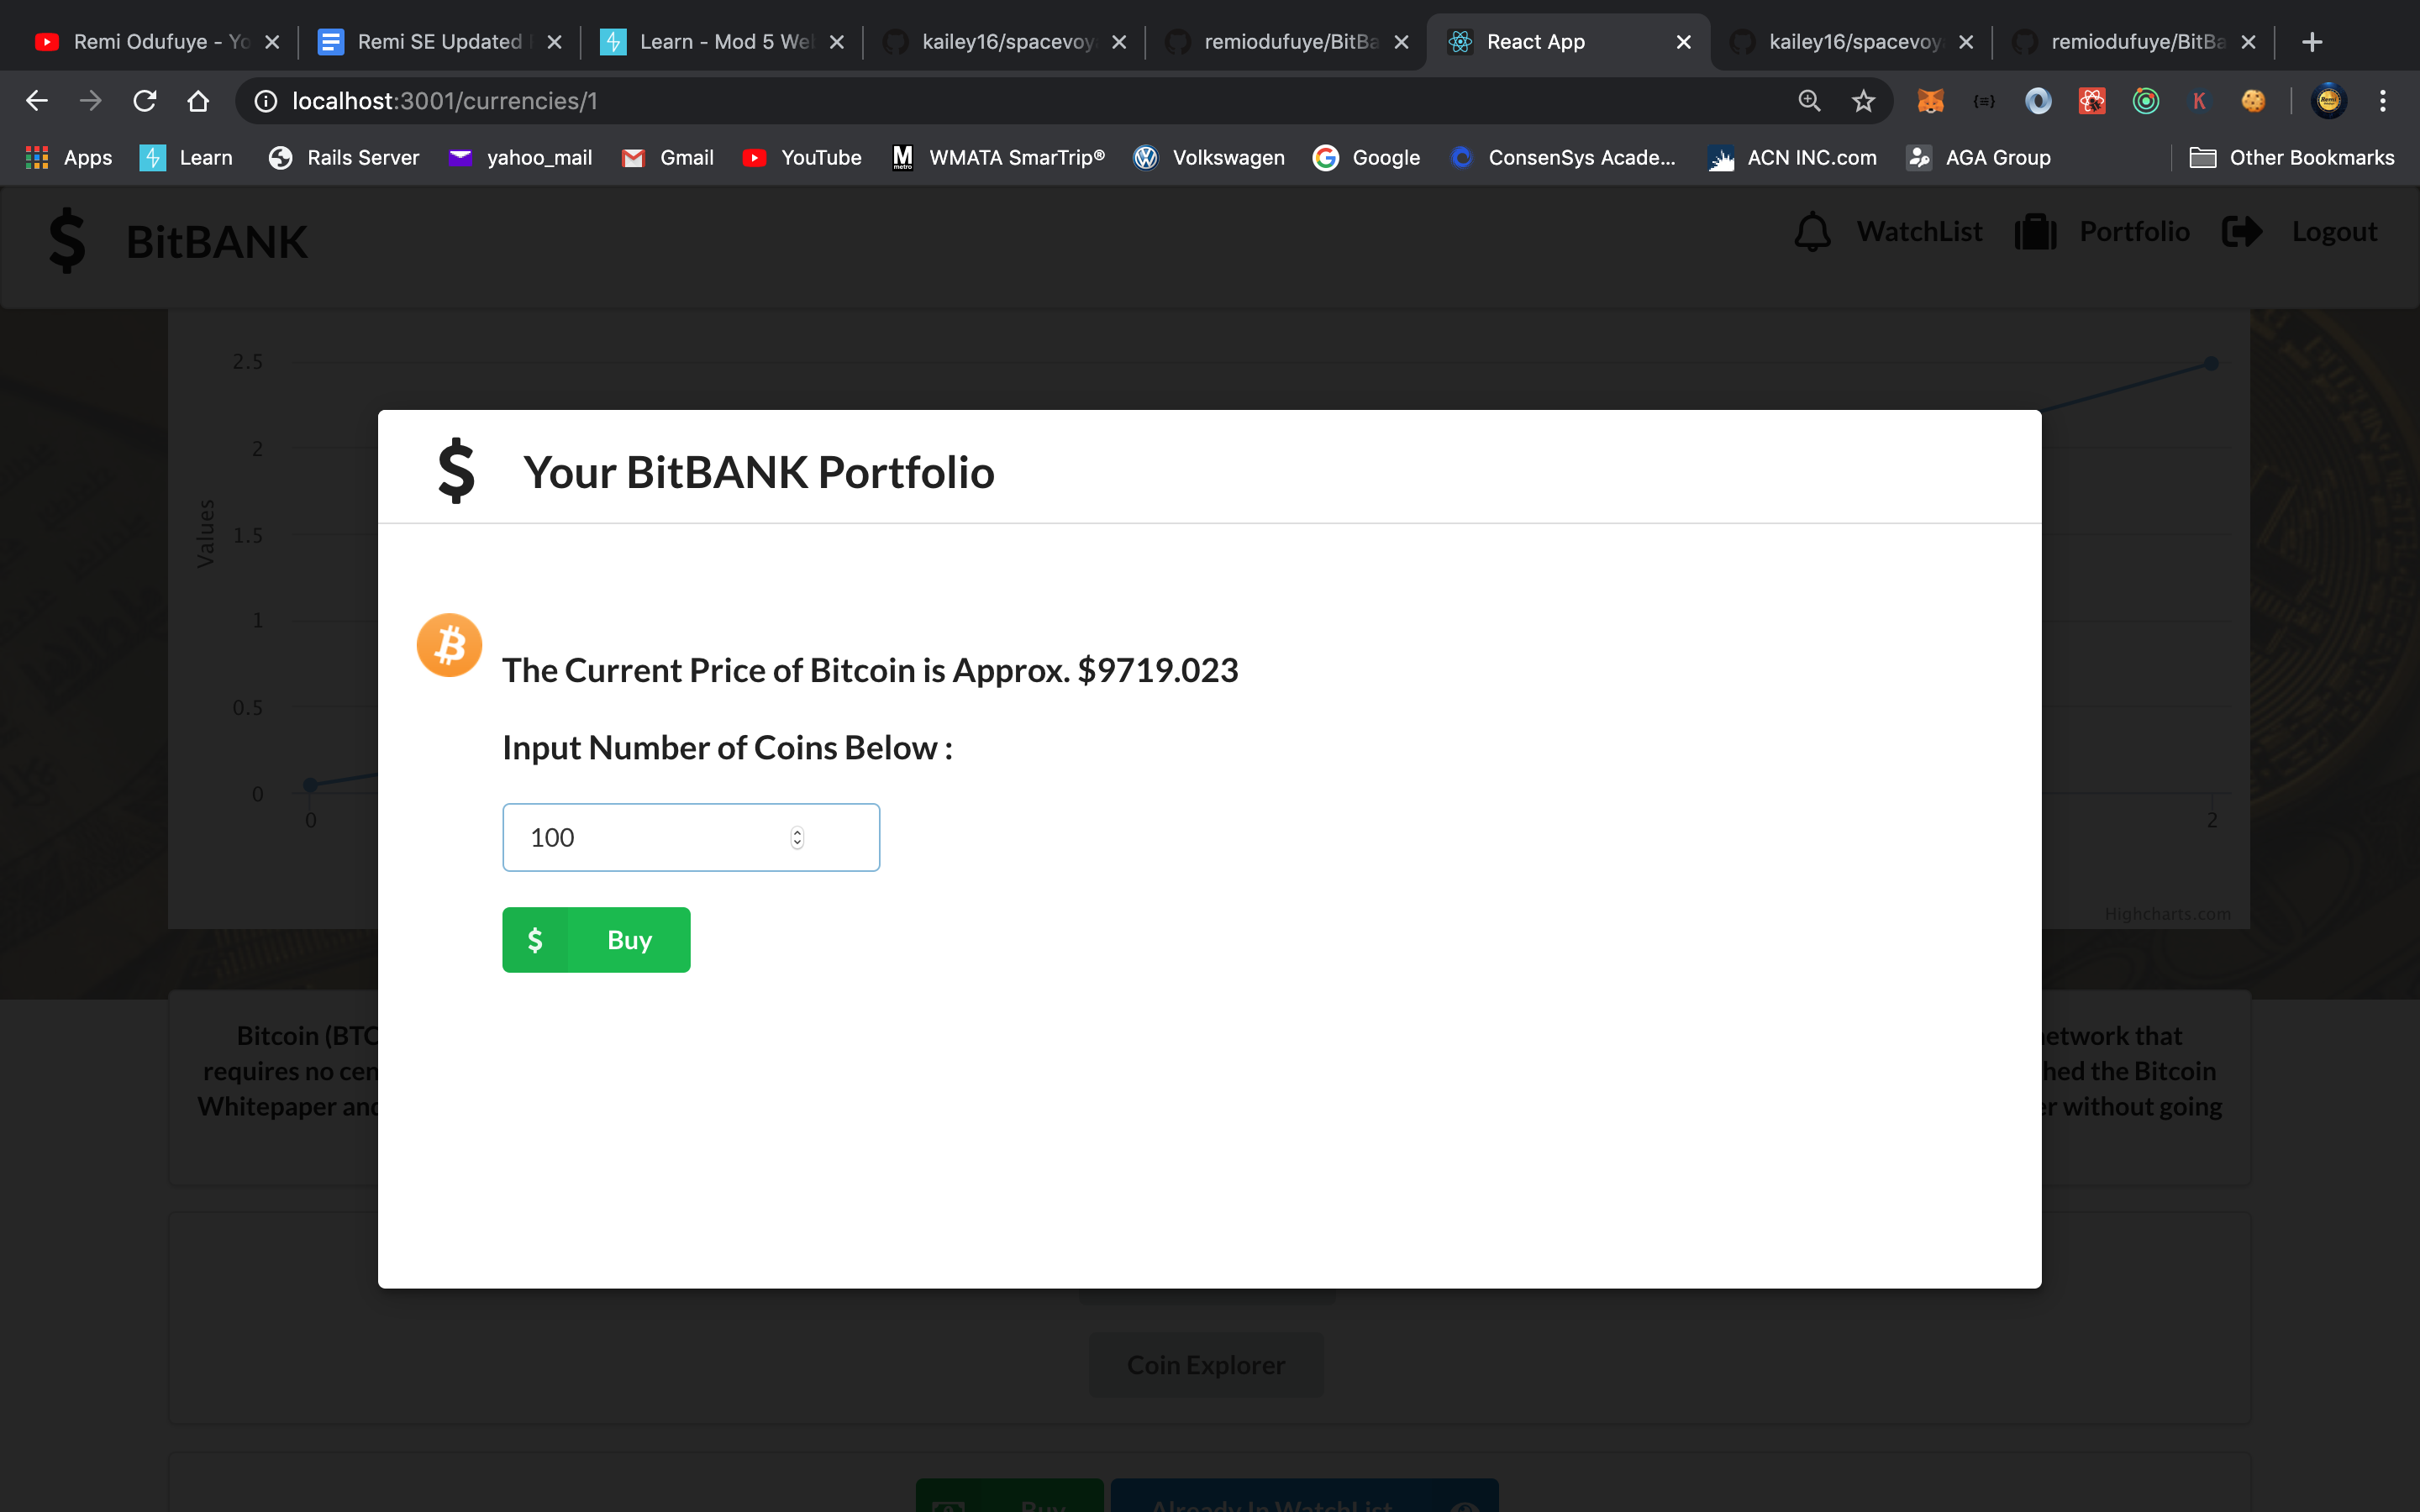This screenshot has height=1512, width=2420.
Task: Click the coin amount stepper arrows
Action: tap(797, 838)
